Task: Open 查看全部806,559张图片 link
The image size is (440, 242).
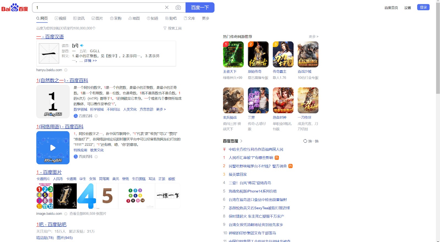Action: (88, 214)
